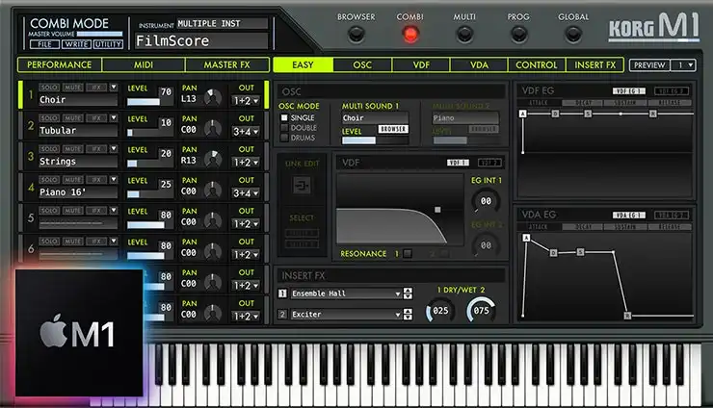The height and width of the screenshot is (408, 713).
Task: Step the Ensemble Hall effect selector arrows
Action: [x=408, y=293]
